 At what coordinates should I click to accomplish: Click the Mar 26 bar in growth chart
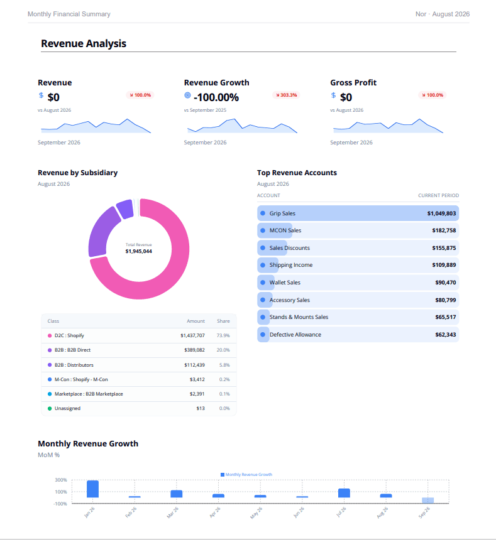pos(177,494)
